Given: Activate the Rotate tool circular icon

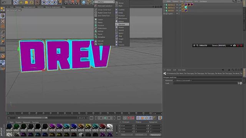Looking at the screenshot, I should point(32,2).
